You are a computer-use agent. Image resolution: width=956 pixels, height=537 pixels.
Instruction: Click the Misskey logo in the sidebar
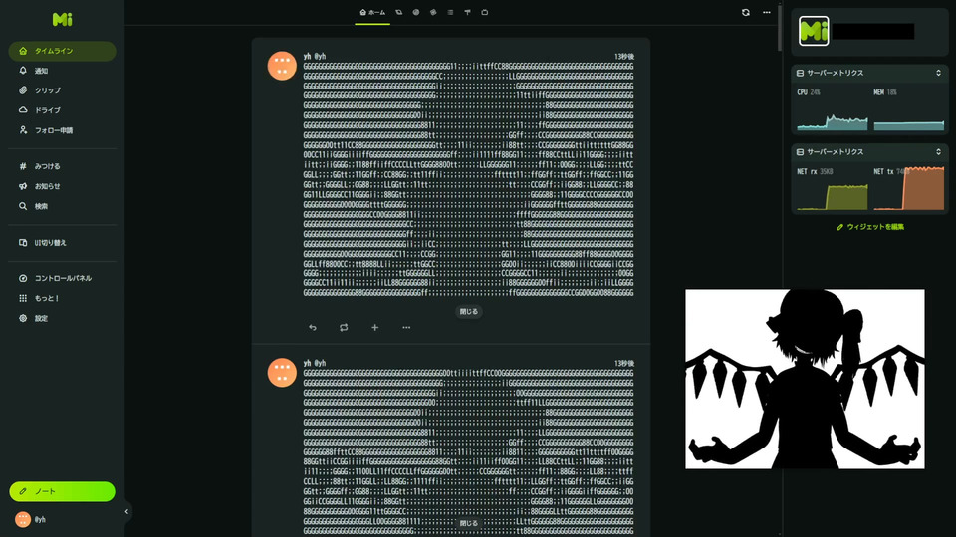[62, 20]
